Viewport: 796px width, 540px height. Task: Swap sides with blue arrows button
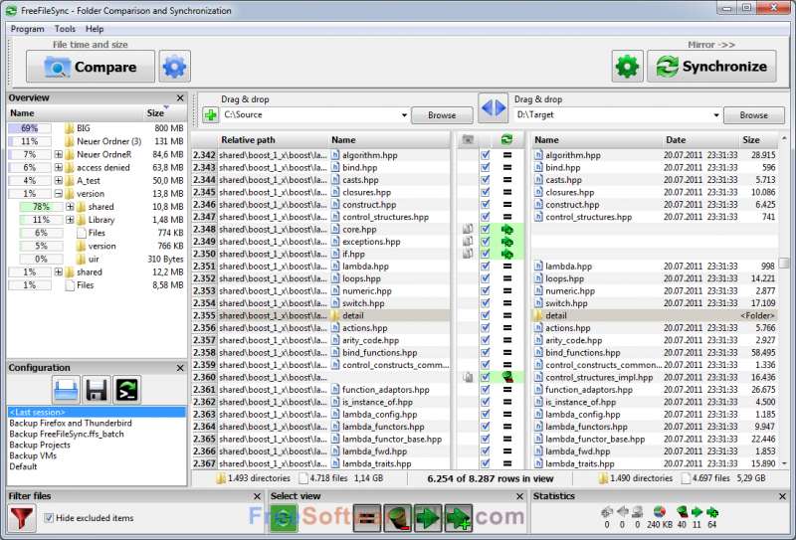click(493, 108)
